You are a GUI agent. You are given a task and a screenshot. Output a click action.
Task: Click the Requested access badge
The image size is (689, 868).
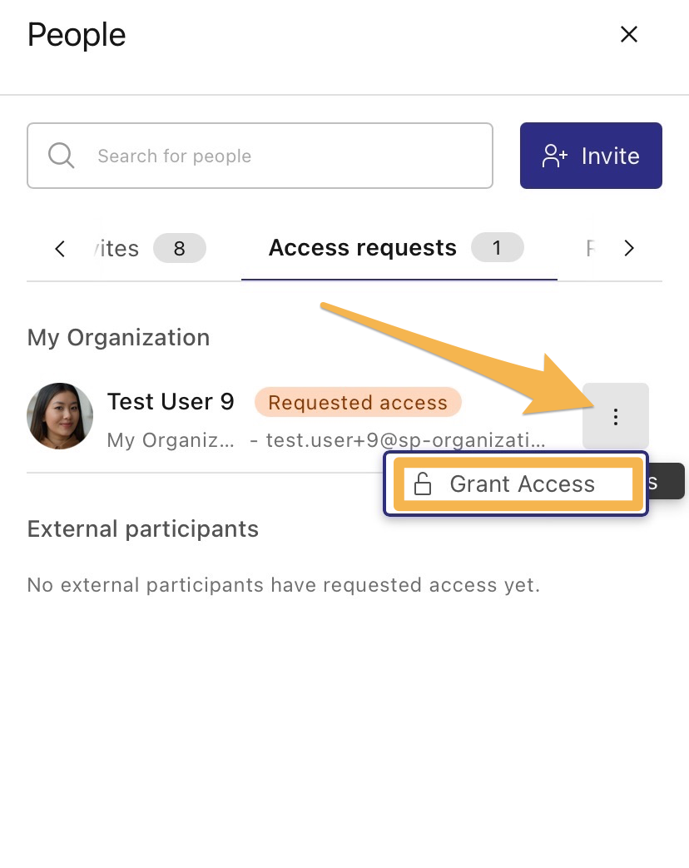[x=358, y=402]
